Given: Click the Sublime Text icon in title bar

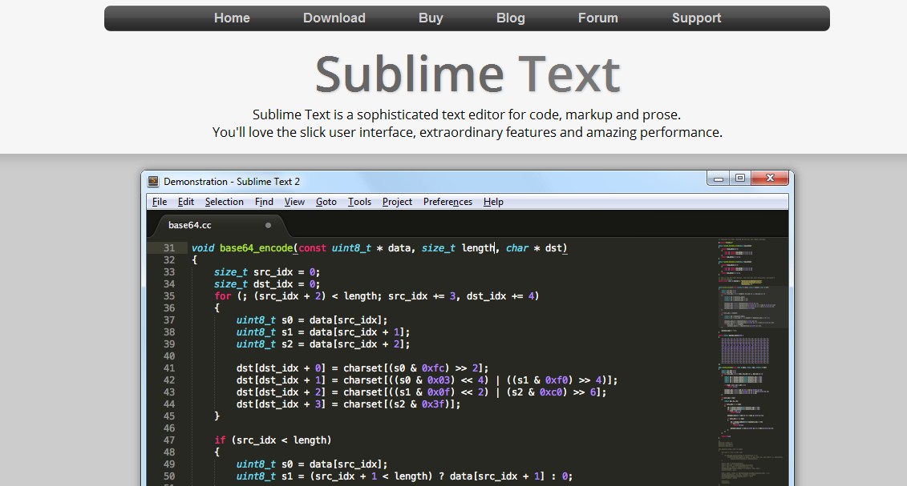Looking at the screenshot, I should tap(154, 182).
